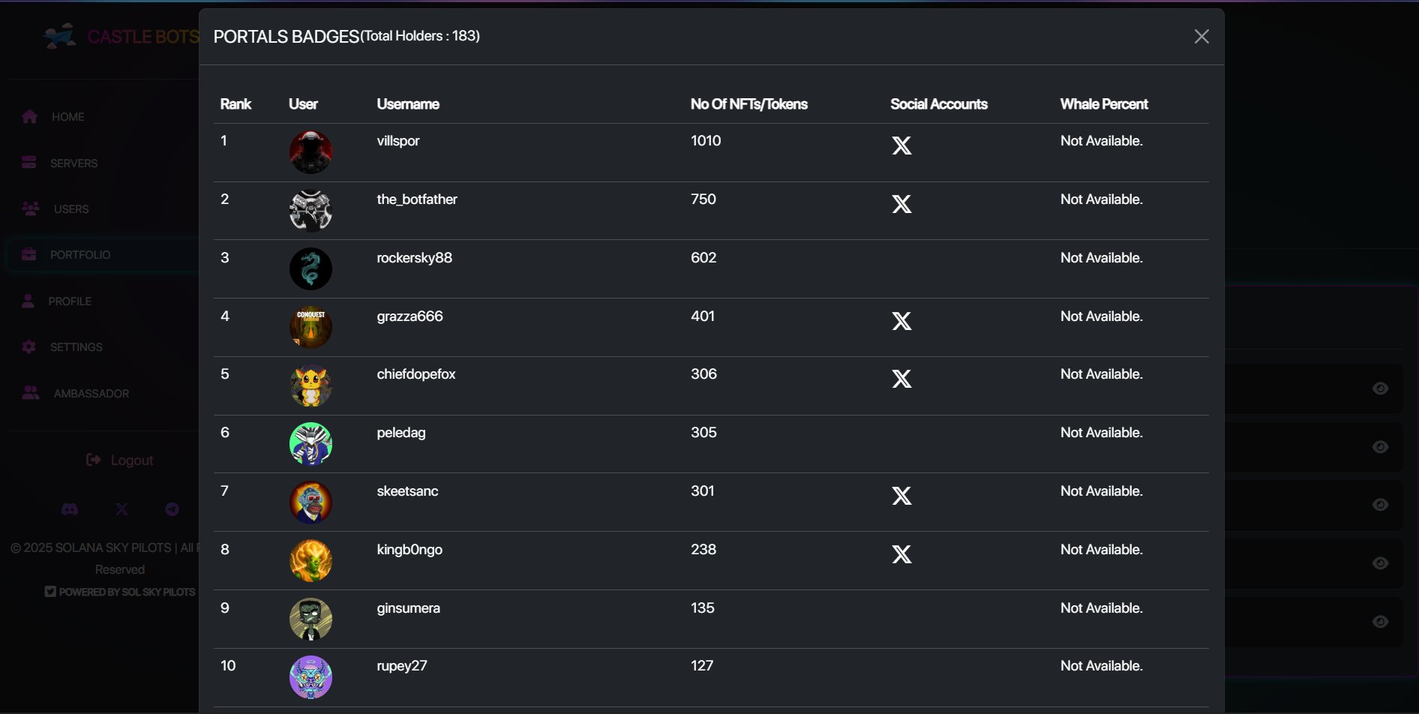The image size is (1419, 714).
Task: Select the Home icon in the sidebar
Action: pyautogui.click(x=29, y=116)
